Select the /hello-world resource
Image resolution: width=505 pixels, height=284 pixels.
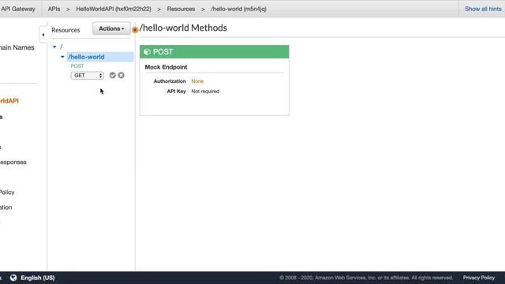[x=86, y=57]
